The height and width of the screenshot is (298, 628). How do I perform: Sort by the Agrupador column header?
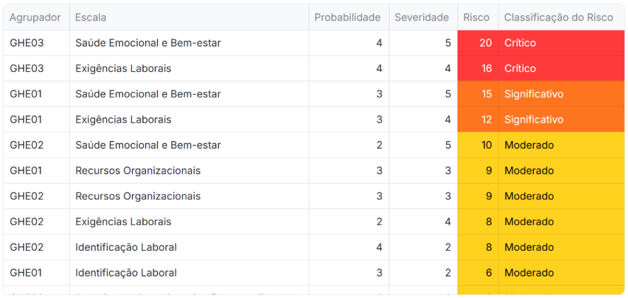pyautogui.click(x=35, y=18)
